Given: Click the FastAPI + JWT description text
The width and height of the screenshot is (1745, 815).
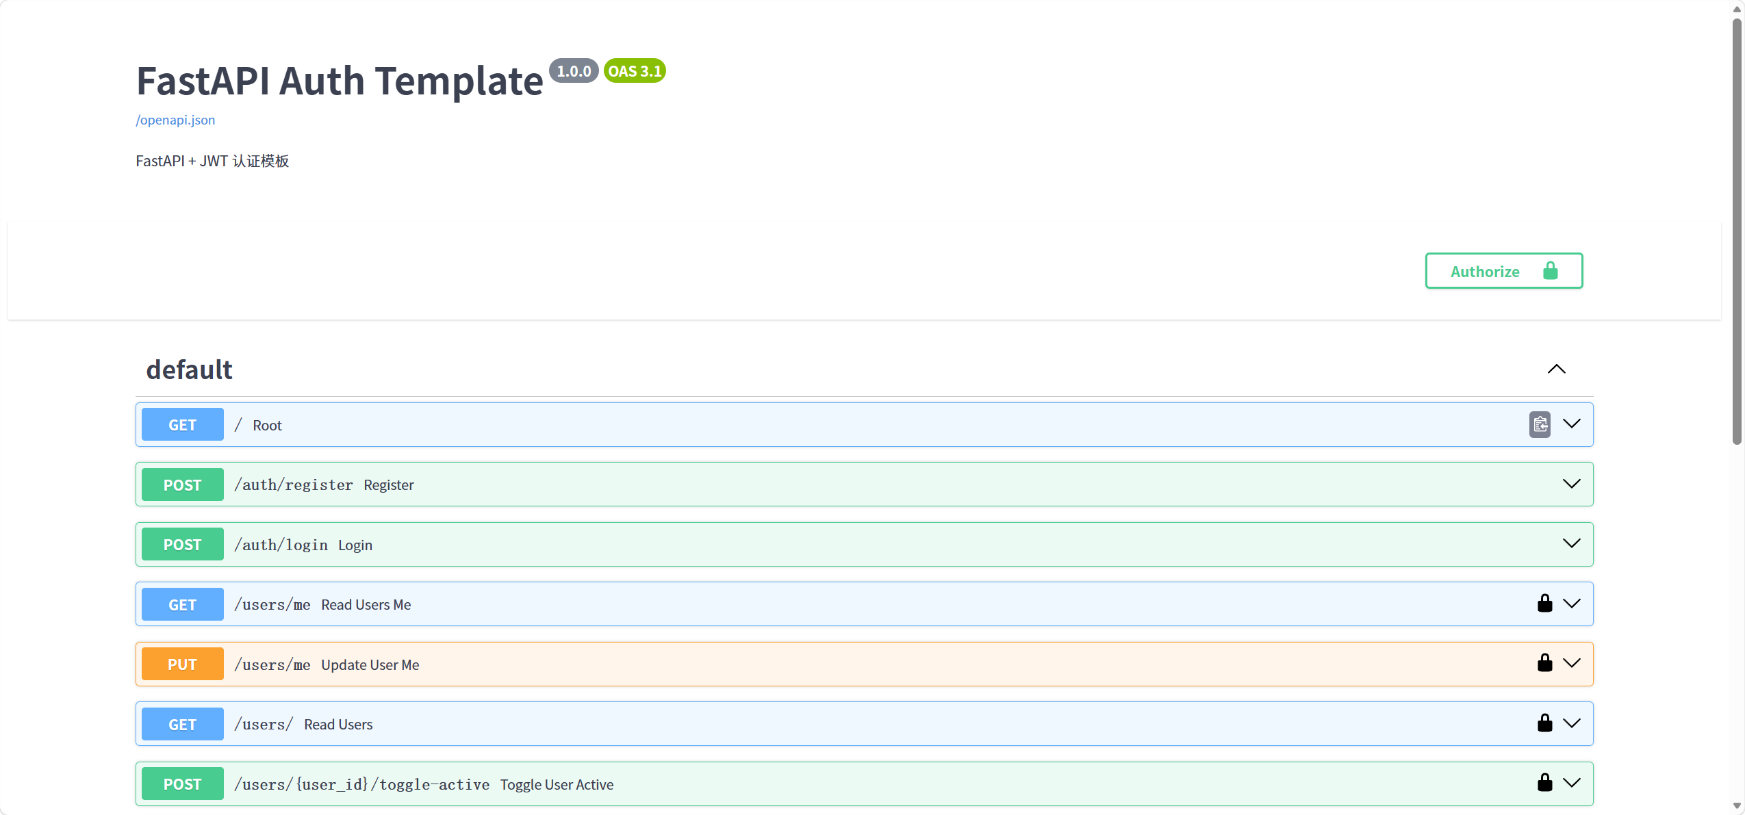Looking at the screenshot, I should pyautogui.click(x=212, y=161).
